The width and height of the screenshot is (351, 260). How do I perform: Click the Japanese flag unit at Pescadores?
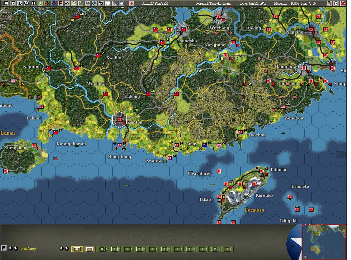point(219,171)
